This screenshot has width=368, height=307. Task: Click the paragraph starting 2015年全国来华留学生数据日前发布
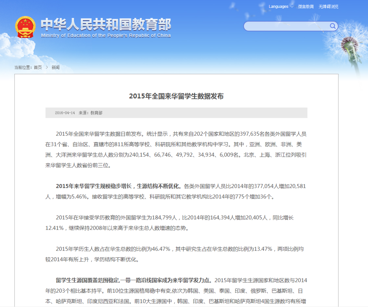tap(176, 149)
